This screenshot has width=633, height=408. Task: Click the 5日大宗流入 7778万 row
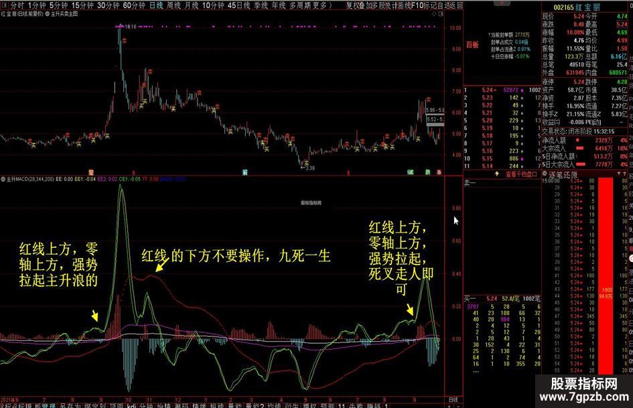tap(585, 164)
